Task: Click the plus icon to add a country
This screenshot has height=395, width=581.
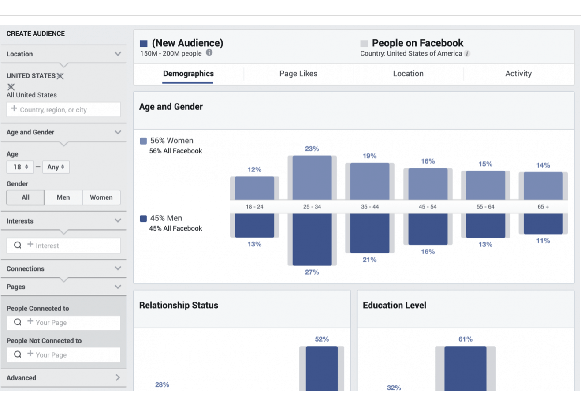Action: tap(14, 109)
